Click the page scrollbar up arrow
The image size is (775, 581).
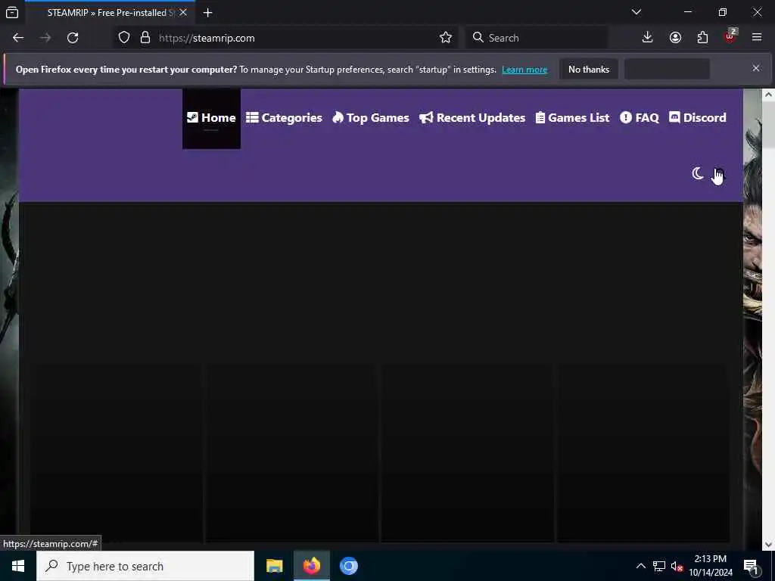(x=769, y=95)
